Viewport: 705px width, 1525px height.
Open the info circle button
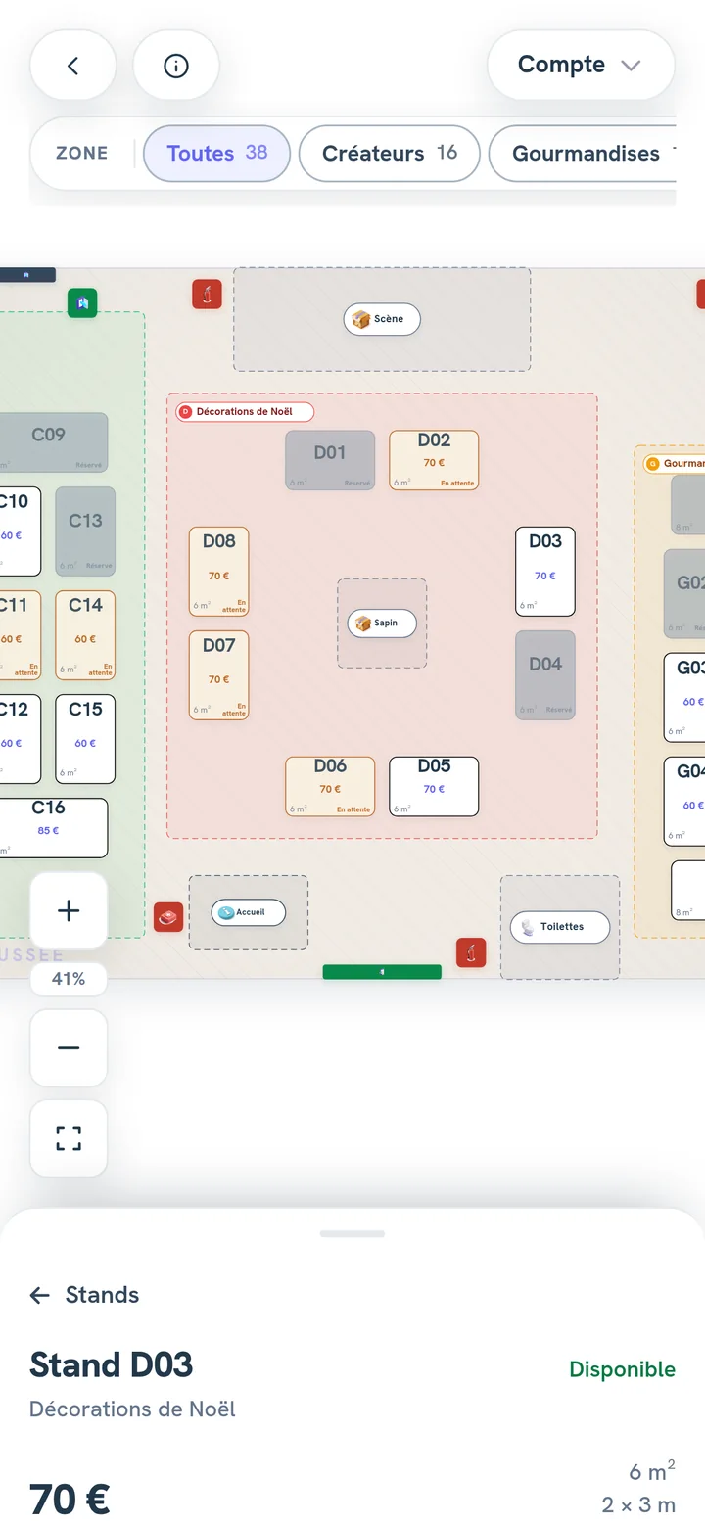click(x=176, y=66)
